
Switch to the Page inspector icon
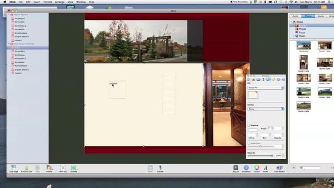click(x=253, y=79)
